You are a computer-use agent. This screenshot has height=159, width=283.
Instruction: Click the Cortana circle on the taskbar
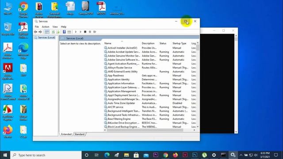87,155
